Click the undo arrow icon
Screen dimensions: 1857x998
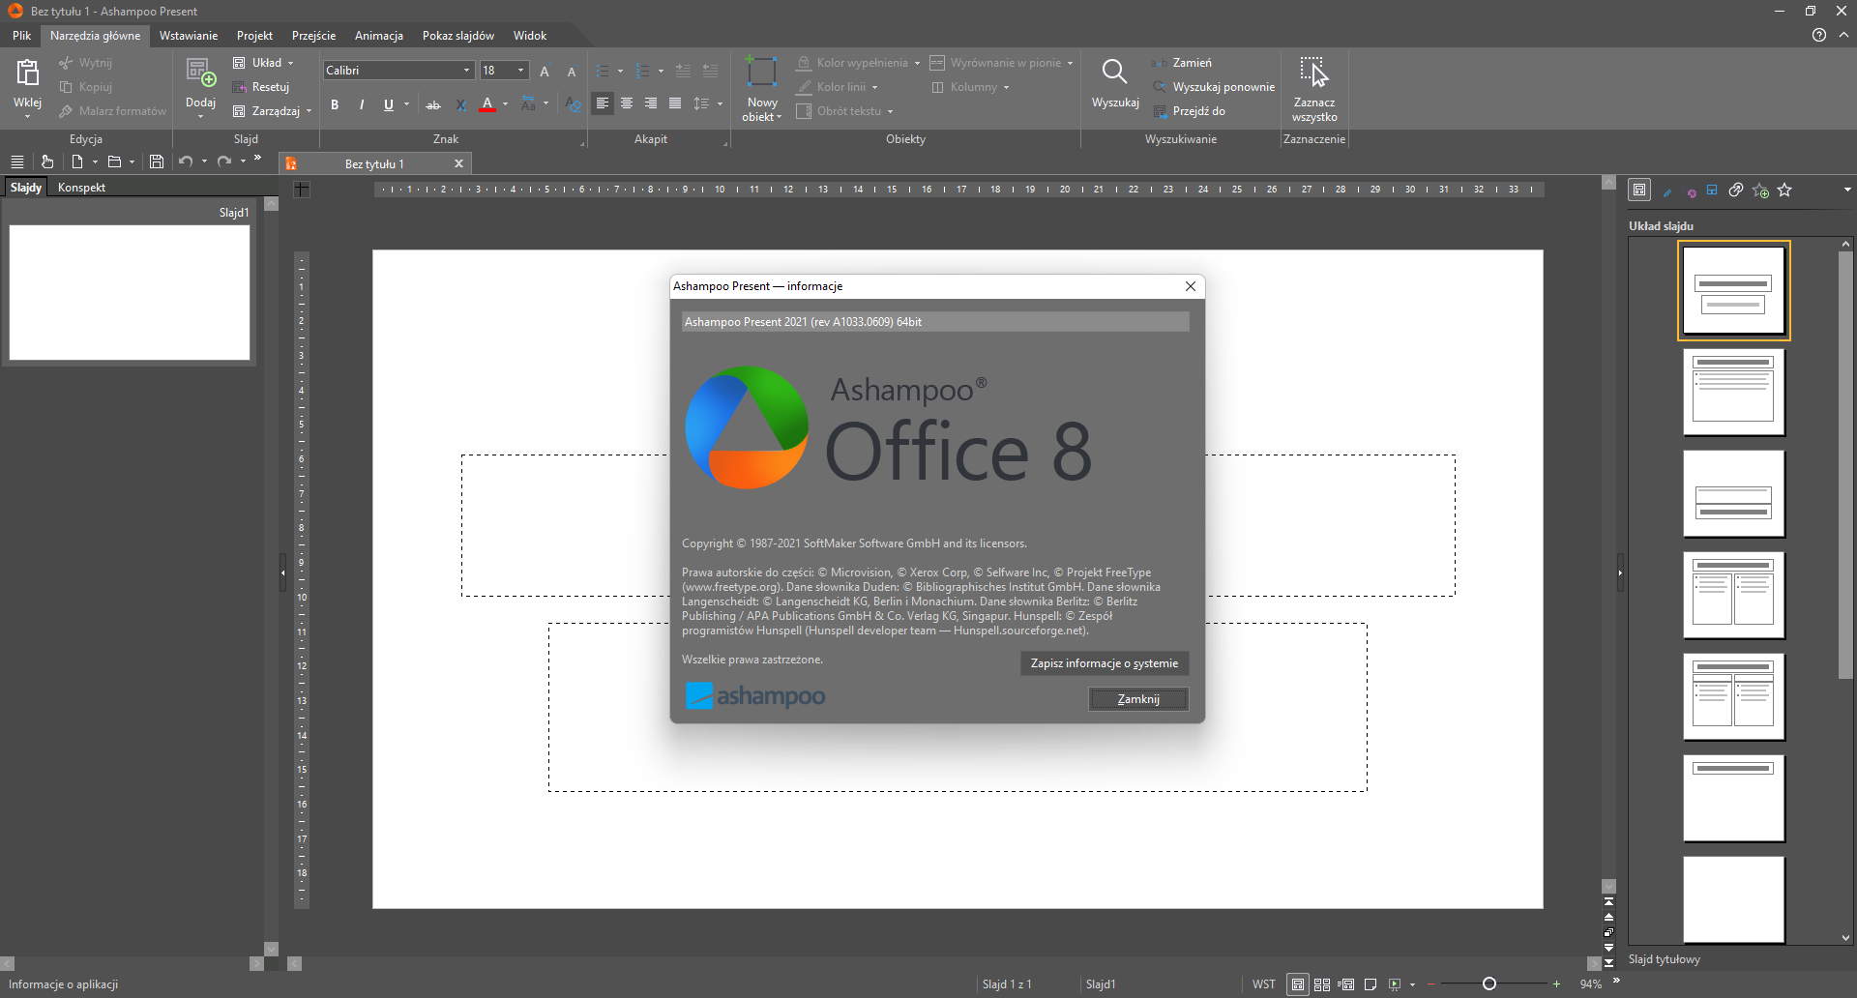click(x=186, y=161)
